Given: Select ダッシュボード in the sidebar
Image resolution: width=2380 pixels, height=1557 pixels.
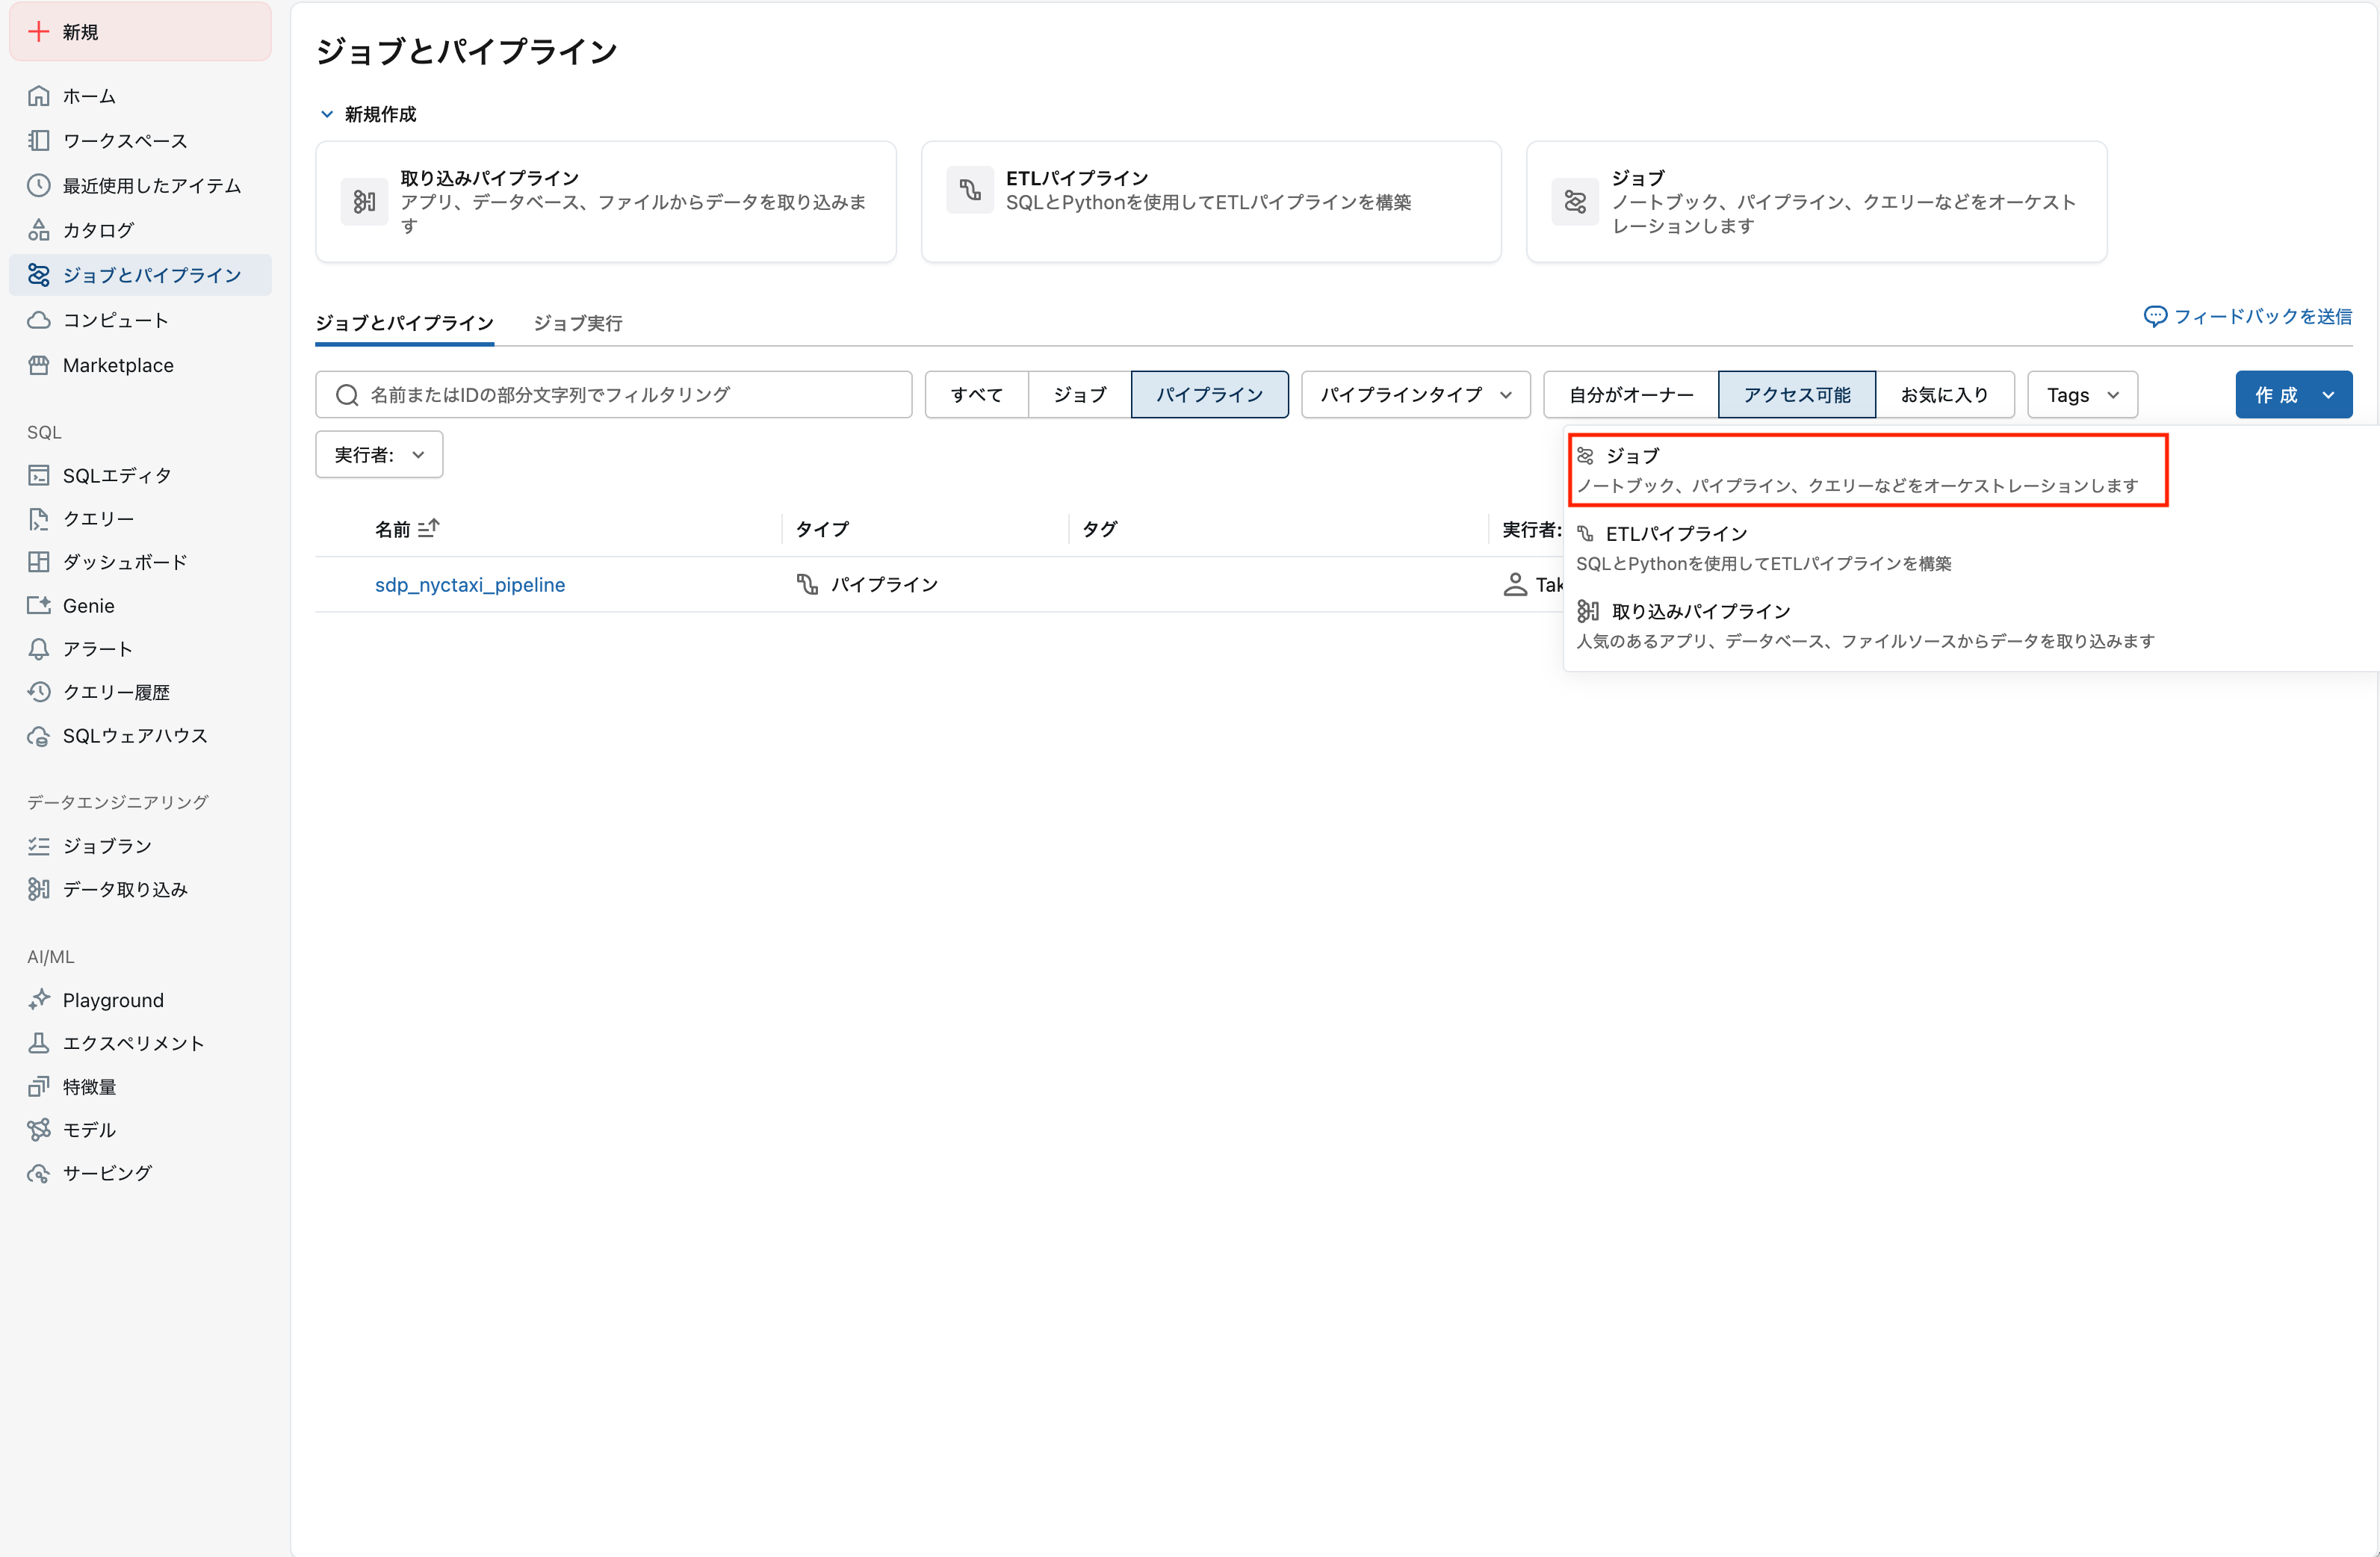Looking at the screenshot, I should click(x=124, y=562).
